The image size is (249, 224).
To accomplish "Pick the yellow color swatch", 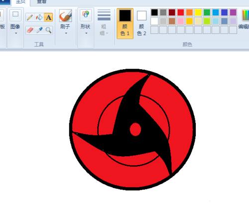I will (198, 12).
